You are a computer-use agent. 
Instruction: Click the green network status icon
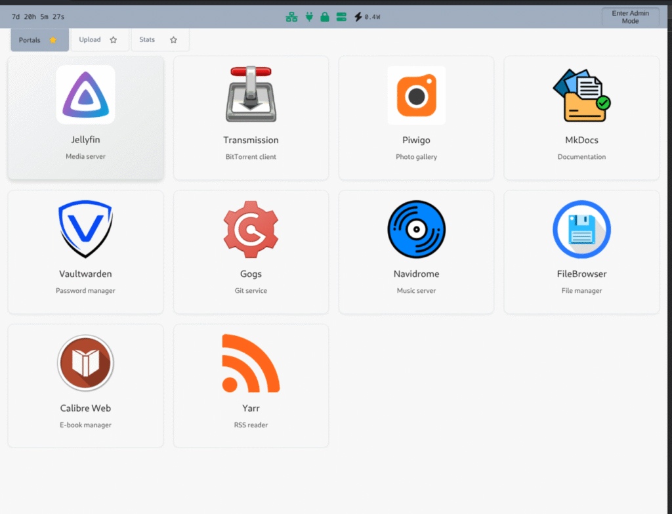point(291,17)
